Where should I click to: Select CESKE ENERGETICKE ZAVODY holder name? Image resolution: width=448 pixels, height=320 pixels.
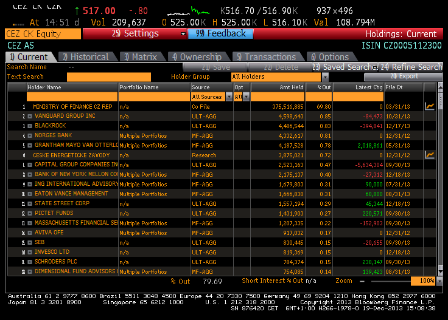click(x=71, y=155)
